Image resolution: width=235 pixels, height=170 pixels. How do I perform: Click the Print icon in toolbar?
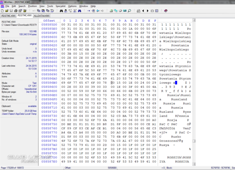click(16, 11)
